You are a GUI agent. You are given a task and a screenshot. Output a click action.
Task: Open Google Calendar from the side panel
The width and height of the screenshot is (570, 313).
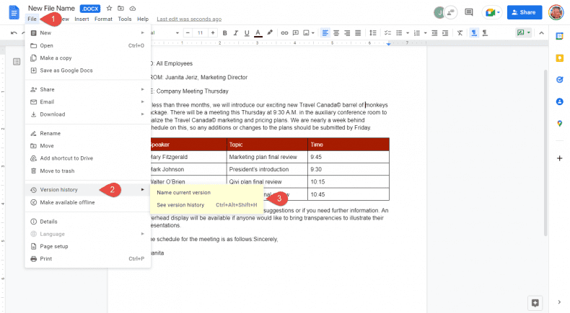coord(559,35)
